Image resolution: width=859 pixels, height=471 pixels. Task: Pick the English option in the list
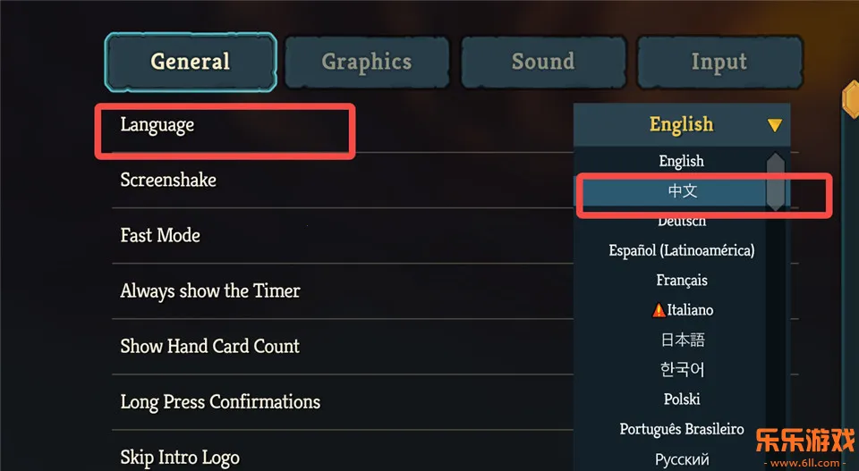[681, 162]
